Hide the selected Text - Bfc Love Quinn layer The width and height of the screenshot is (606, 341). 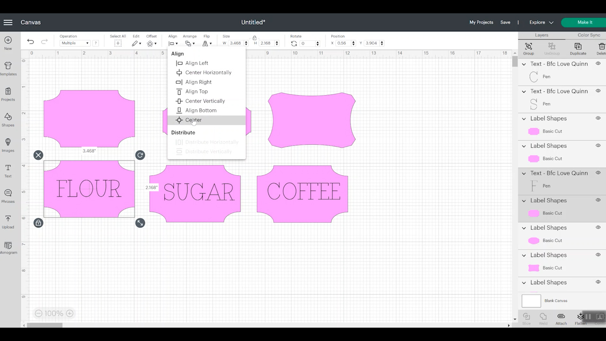coord(598,173)
